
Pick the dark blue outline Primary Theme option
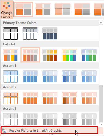click(x=30, y=34)
